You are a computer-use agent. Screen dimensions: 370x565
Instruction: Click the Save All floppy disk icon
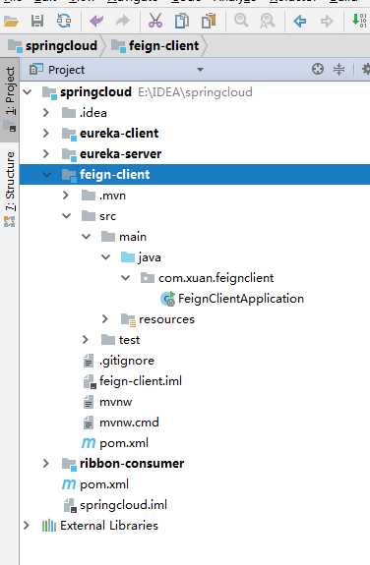pos(37,22)
